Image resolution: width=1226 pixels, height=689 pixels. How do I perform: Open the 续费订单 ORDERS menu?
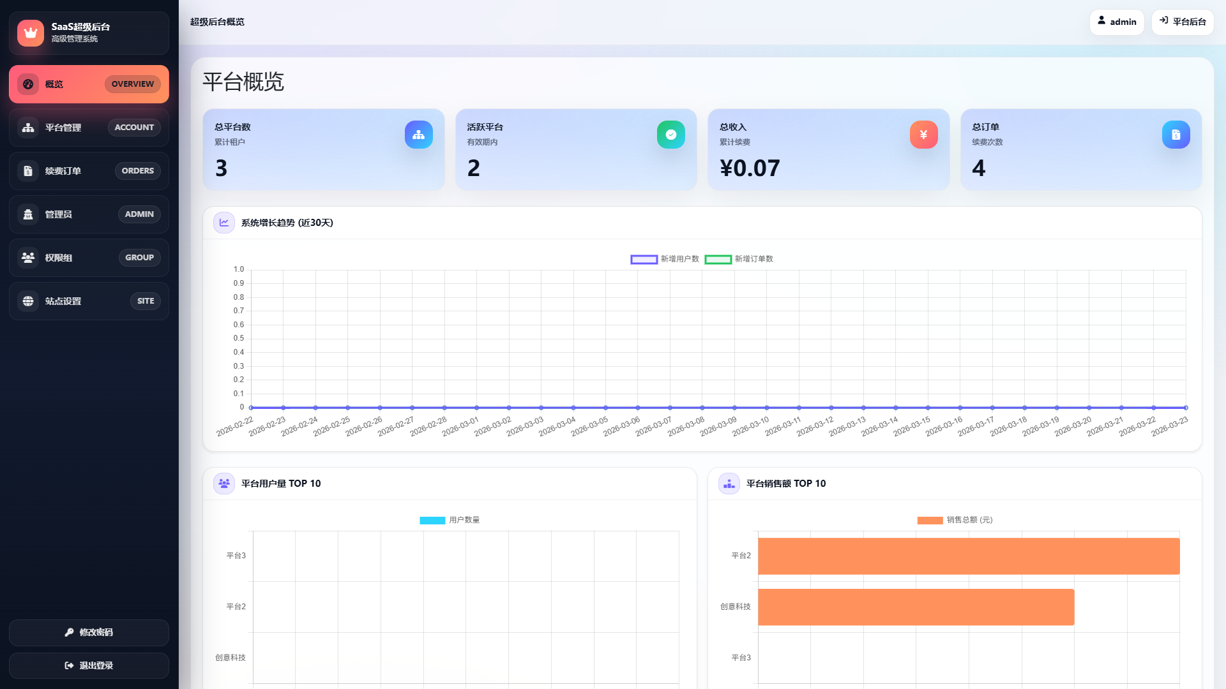pyautogui.click(x=89, y=171)
